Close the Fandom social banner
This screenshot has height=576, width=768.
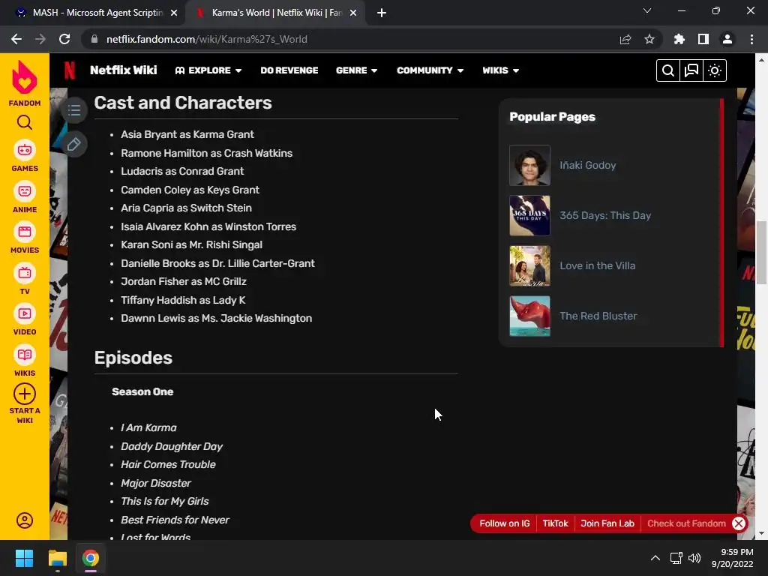click(739, 523)
